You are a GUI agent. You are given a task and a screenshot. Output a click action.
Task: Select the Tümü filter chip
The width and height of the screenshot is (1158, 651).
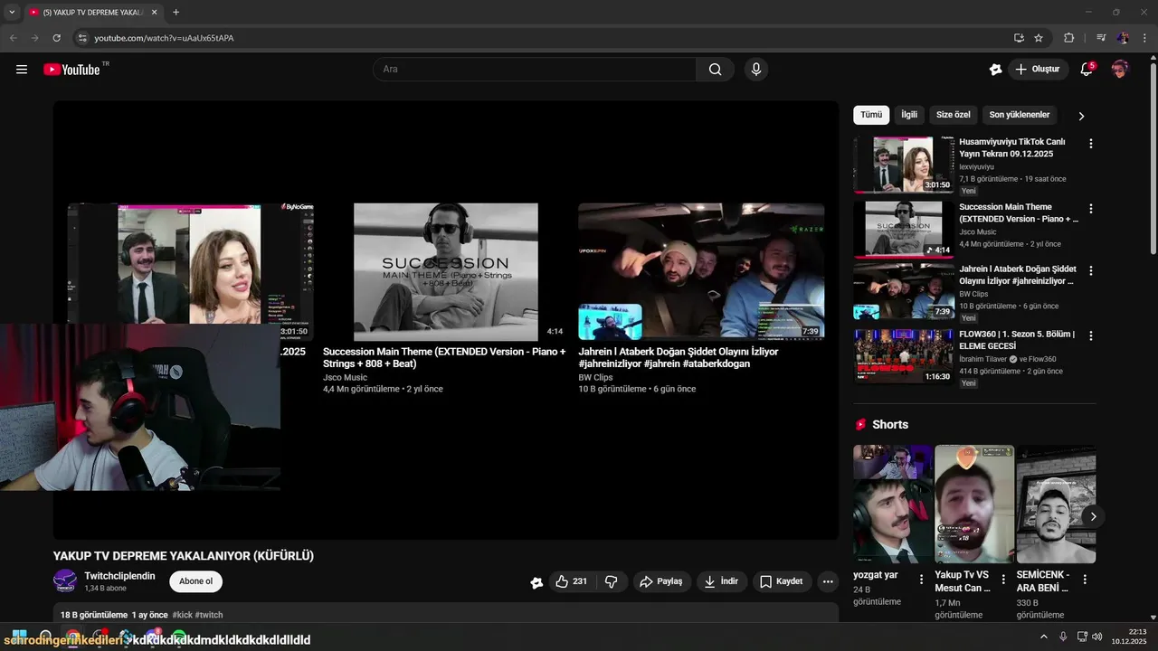point(871,115)
